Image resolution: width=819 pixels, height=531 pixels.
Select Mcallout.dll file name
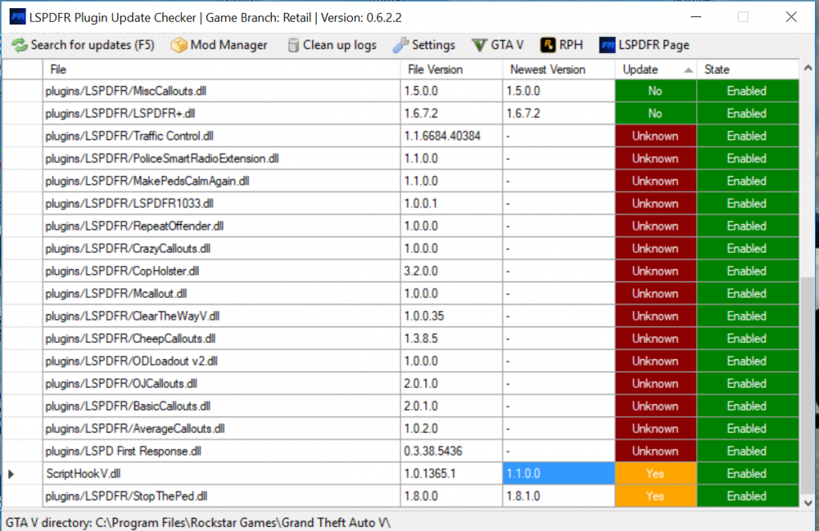(116, 293)
